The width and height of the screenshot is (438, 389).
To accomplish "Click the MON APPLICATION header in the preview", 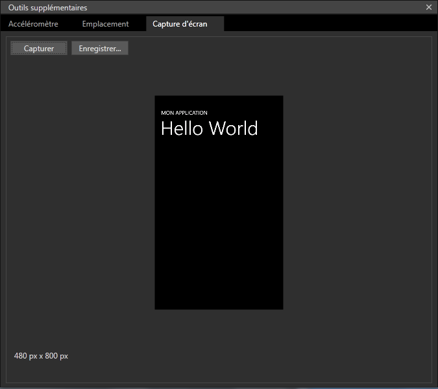I will [184, 113].
